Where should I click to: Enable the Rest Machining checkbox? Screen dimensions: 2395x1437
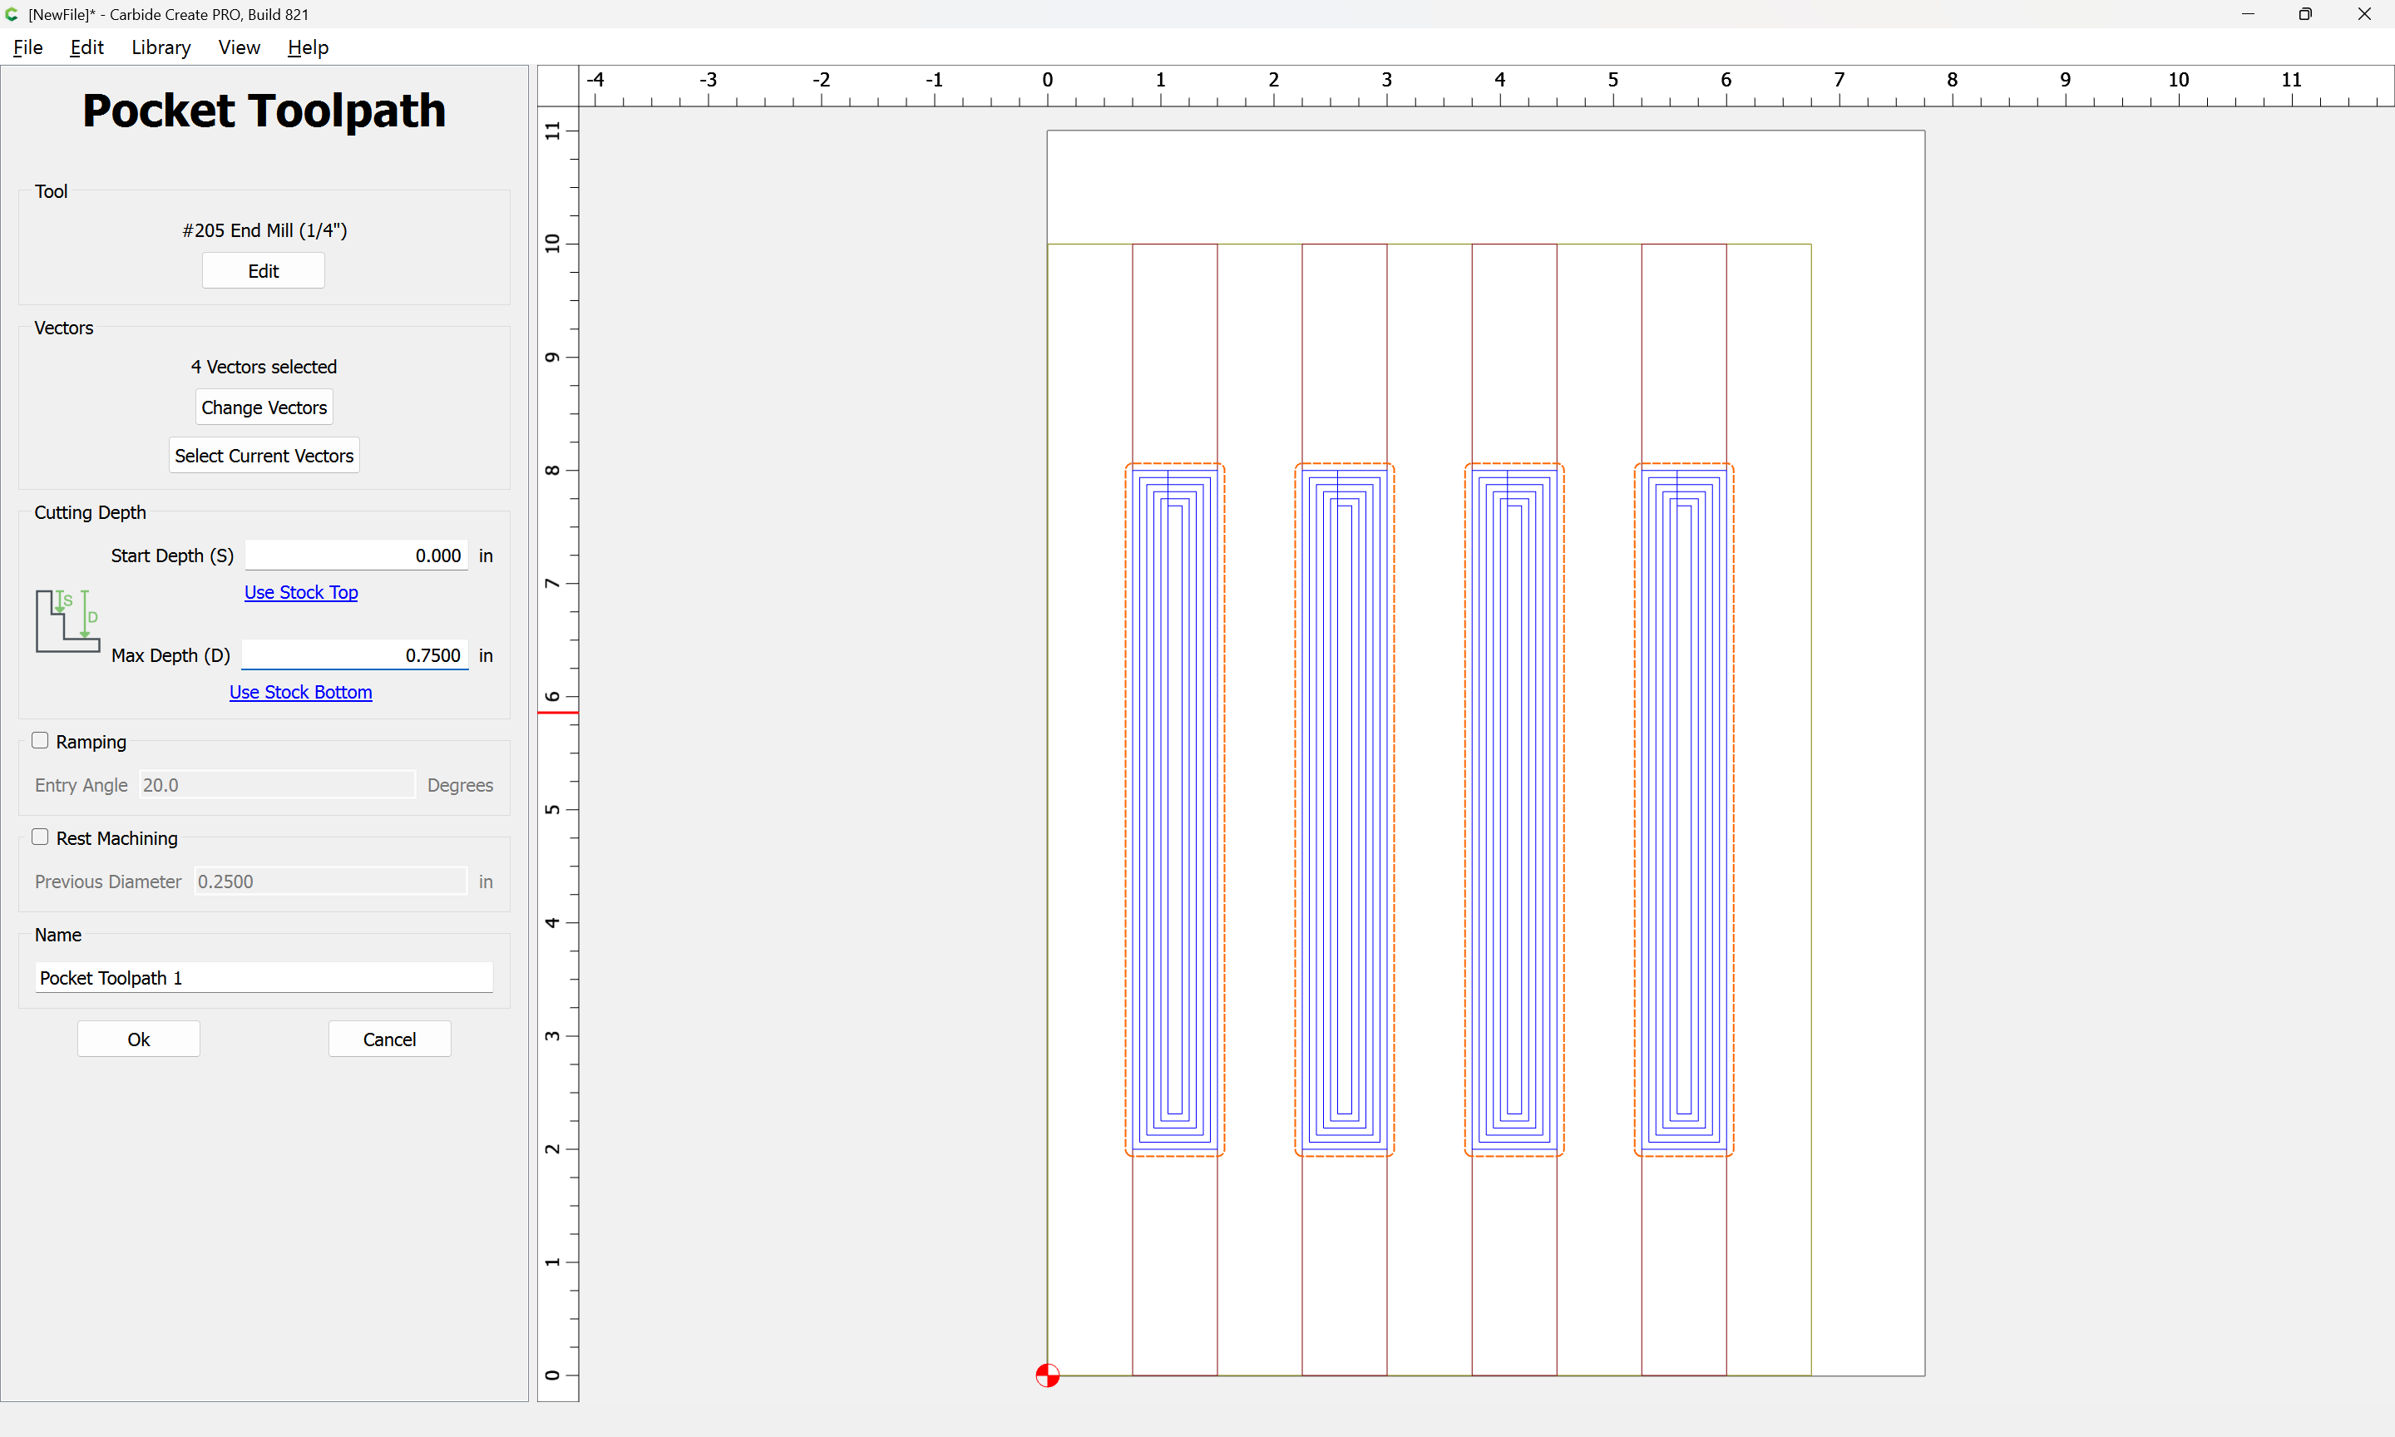point(41,837)
